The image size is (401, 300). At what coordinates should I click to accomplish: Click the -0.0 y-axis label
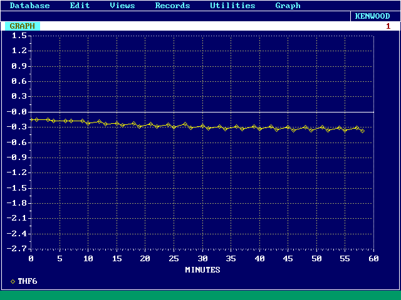coord(17,112)
